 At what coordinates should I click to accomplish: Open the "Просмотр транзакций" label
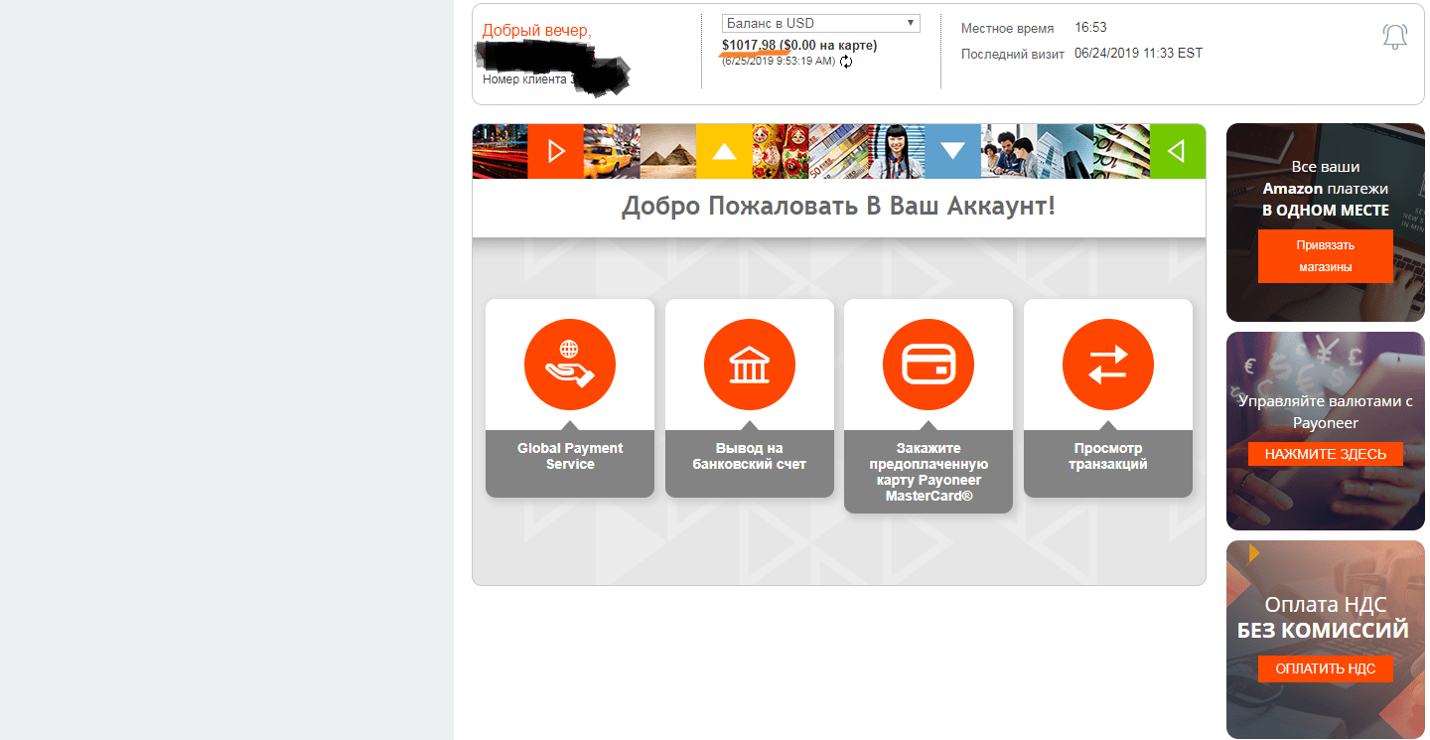pos(1107,456)
